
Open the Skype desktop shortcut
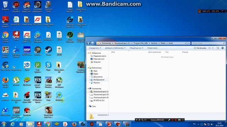pyautogui.click(x=48, y=66)
